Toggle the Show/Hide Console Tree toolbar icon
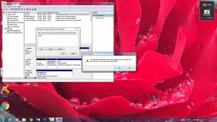 pos(13,9)
